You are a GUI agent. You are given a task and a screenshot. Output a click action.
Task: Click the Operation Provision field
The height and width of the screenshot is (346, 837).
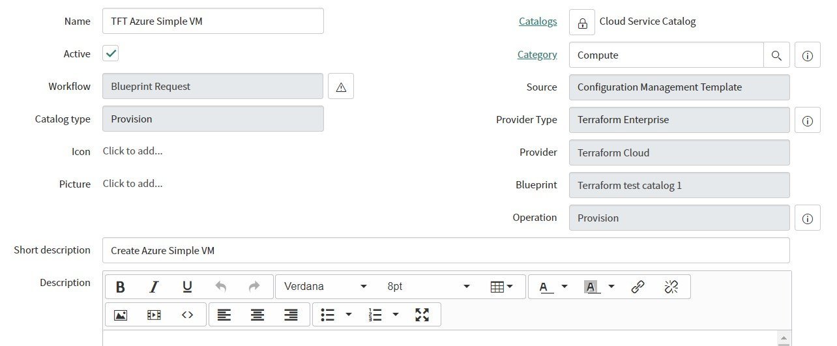(679, 218)
